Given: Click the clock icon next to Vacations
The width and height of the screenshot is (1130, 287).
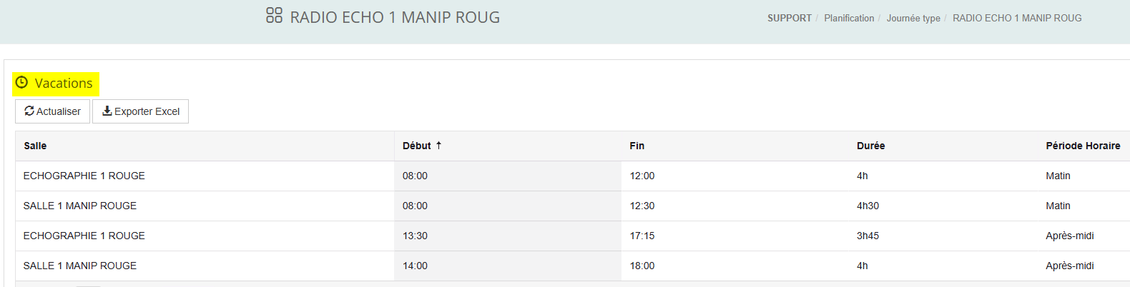Looking at the screenshot, I should click(x=21, y=83).
